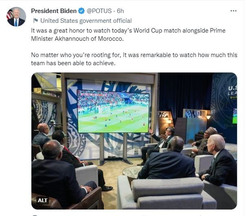Show the image ALT description badge
This screenshot has height=216, width=246.
point(43,200)
